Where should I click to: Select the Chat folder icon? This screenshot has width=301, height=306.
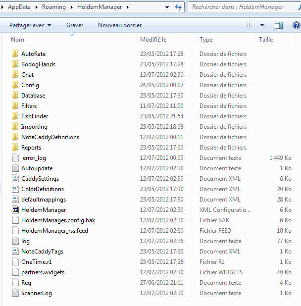click(x=15, y=75)
